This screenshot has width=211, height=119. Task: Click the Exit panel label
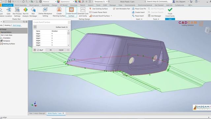tap(170, 19)
